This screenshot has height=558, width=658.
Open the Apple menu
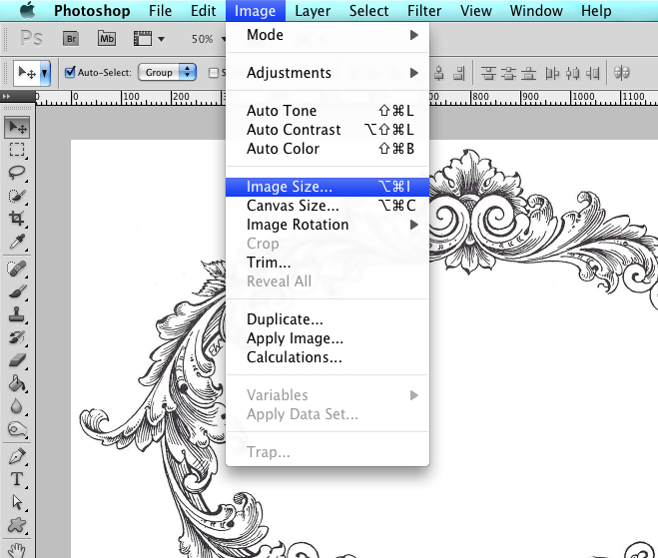pyautogui.click(x=28, y=11)
